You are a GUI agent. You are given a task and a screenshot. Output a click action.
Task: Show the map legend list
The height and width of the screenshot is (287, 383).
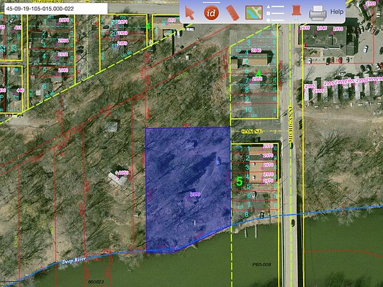coord(275,13)
